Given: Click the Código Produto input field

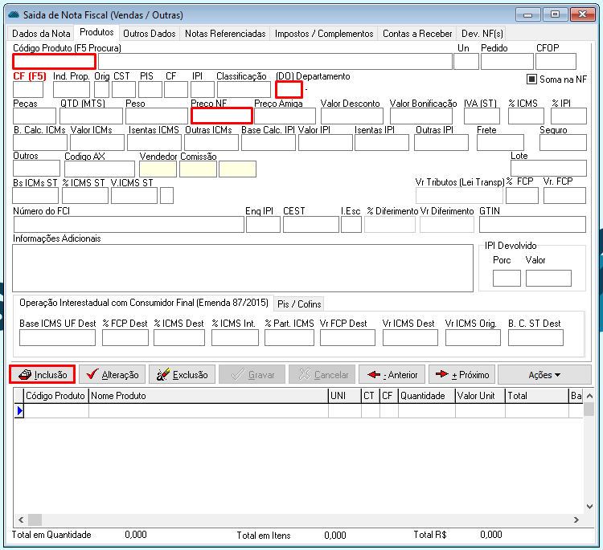Looking at the screenshot, I should tap(54, 62).
